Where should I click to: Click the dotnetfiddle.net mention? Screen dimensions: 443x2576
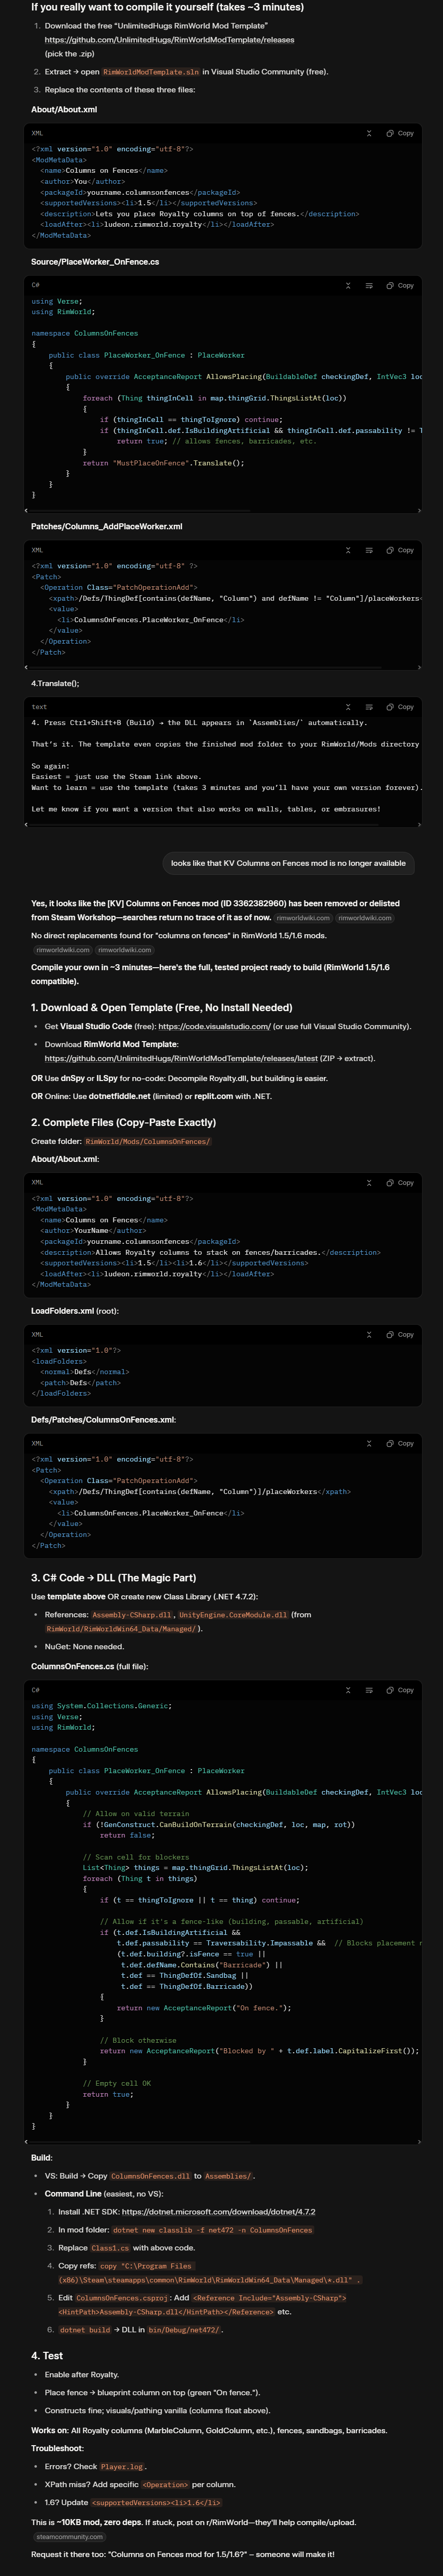(x=119, y=1096)
